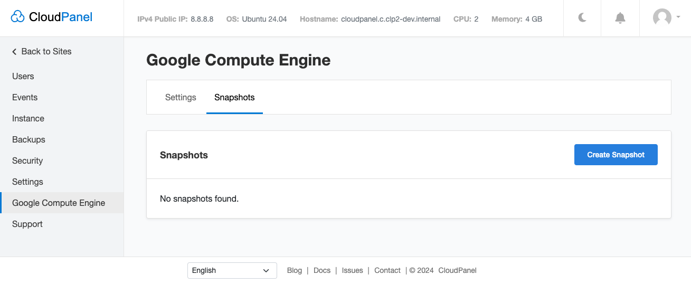Visit the Issues footer link
The height and width of the screenshot is (284, 691).
point(352,270)
